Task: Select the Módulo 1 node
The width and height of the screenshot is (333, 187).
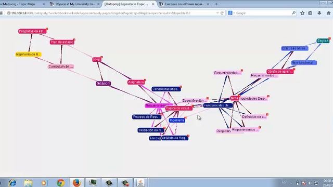Action: (x=103, y=84)
